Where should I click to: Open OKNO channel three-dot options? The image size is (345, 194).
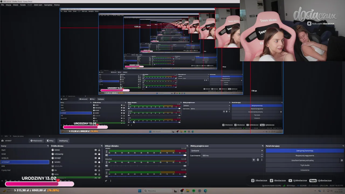coord(106,173)
